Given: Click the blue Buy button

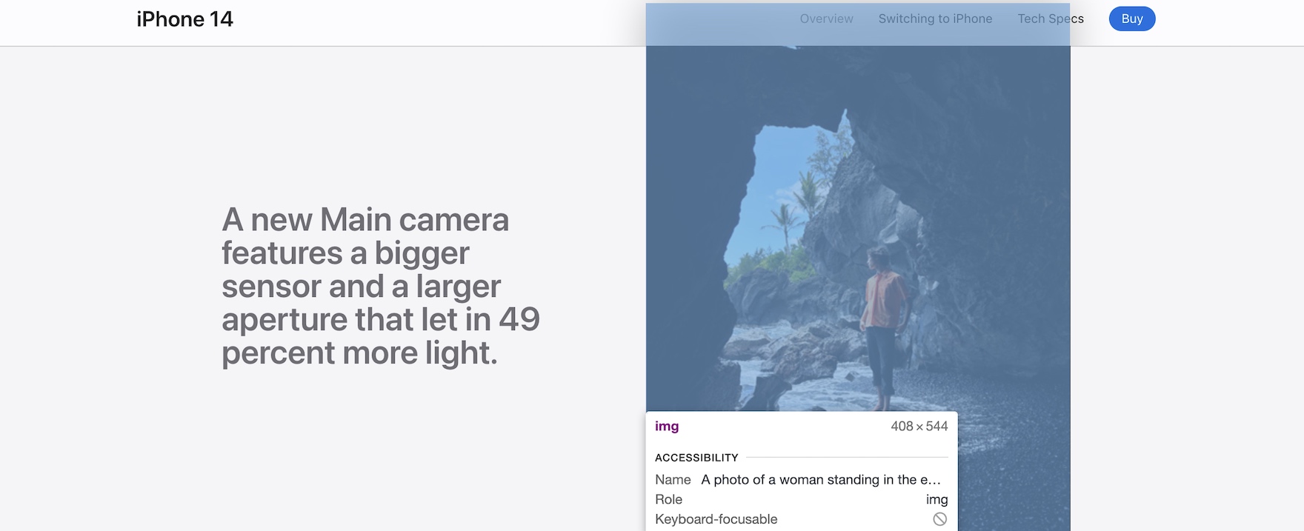Looking at the screenshot, I should (1131, 19).
